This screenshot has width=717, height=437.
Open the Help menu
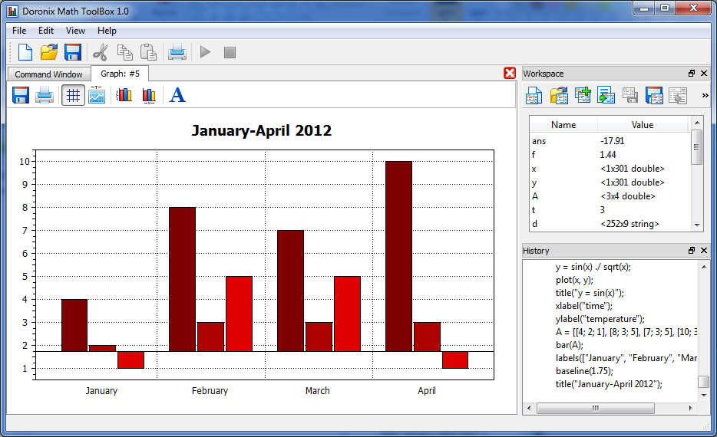coord(107,31)
